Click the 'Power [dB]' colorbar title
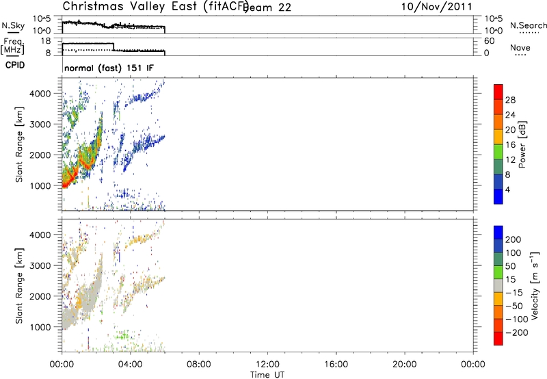 [x=522, y=144]
